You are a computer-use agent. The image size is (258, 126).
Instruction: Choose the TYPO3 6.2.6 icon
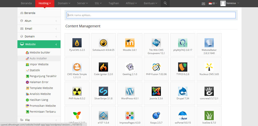(x=183, y=67)
